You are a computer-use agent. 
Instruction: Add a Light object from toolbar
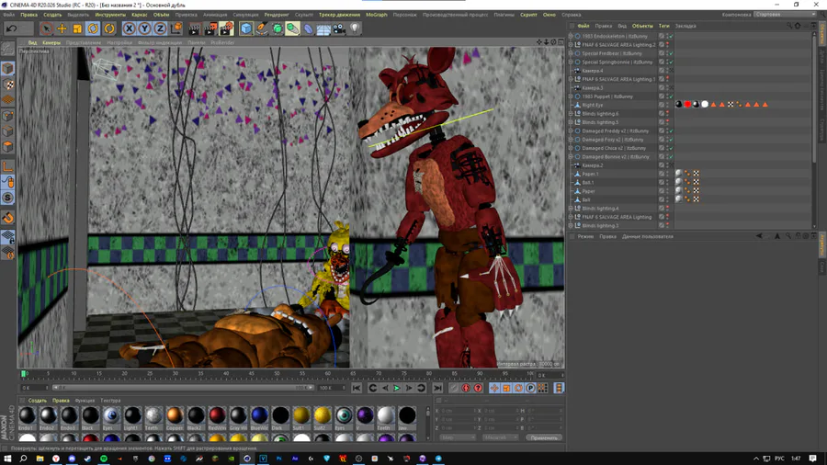tap(355, 28)
